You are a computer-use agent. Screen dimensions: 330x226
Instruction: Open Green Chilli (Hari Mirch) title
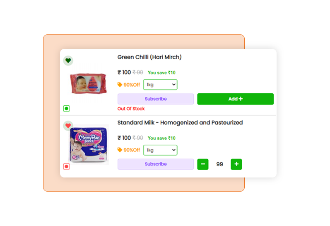click(149, 57)
